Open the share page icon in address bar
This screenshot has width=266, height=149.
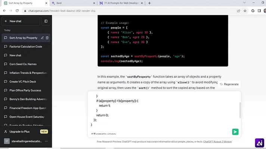pyautogui.click(x=238, y=11)
